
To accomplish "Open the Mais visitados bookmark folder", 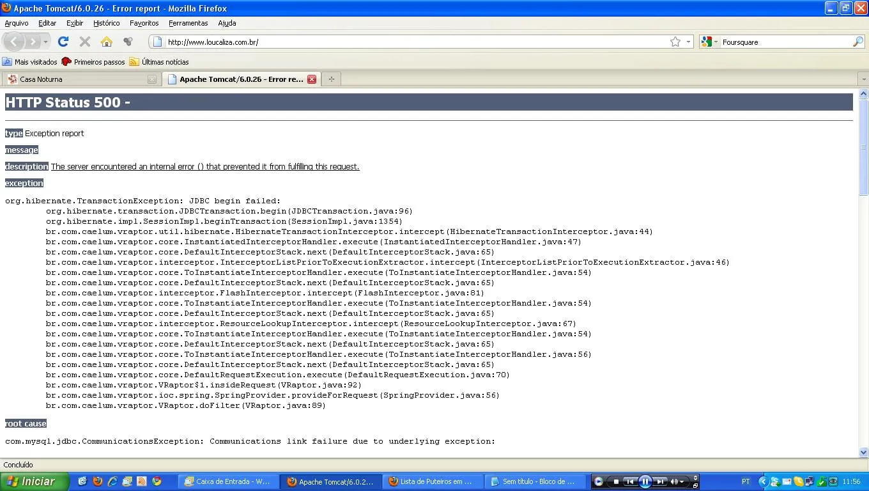I will pyautogui.click(x=29, y=62).
